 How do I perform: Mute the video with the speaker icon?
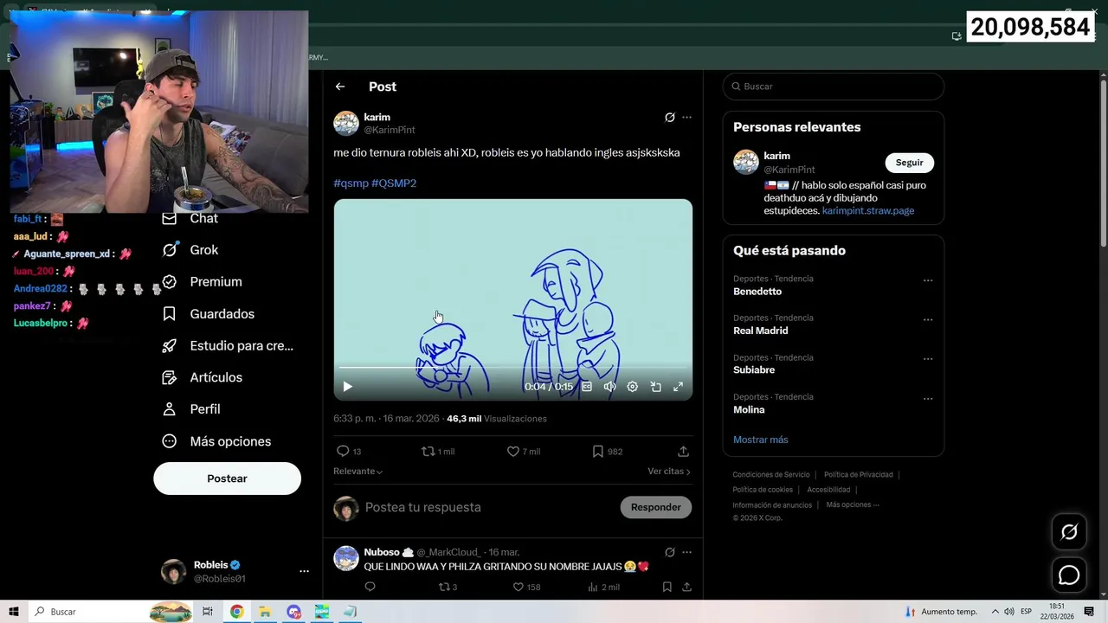[609, 387]
